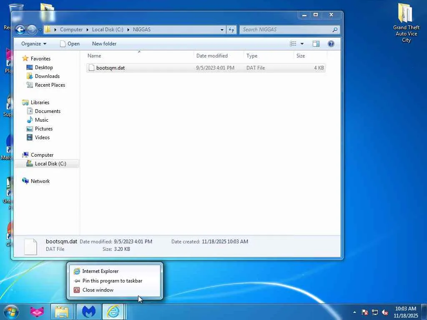Viewport: 427px width, 320px height.
Task: Click the pink cat taskbar icon
Action: (37, 312)
